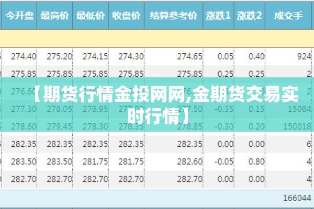Select 283.50 in the 最高价 column
This screenshot has width=314, height=209.
pyautogui.click(x=59, y=161)
